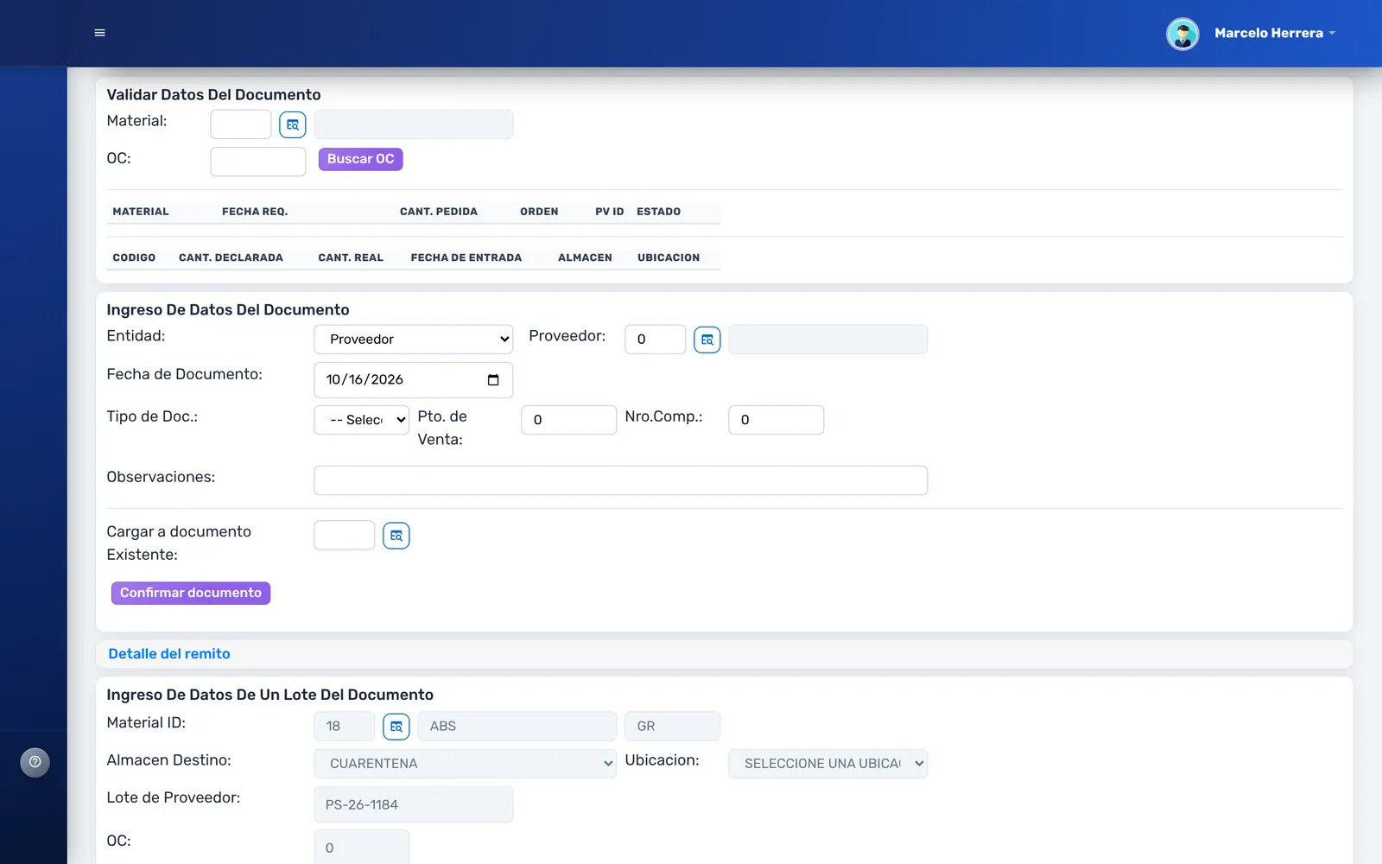1382x864 pixels.
Task: Click the GR unit field
Action: 673,727
